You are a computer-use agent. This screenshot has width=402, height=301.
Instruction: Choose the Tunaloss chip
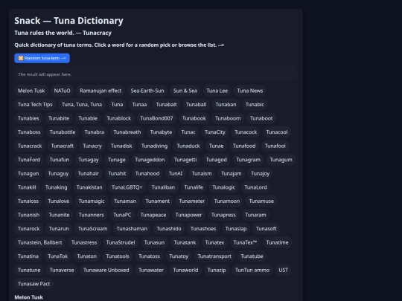(28, 201)
